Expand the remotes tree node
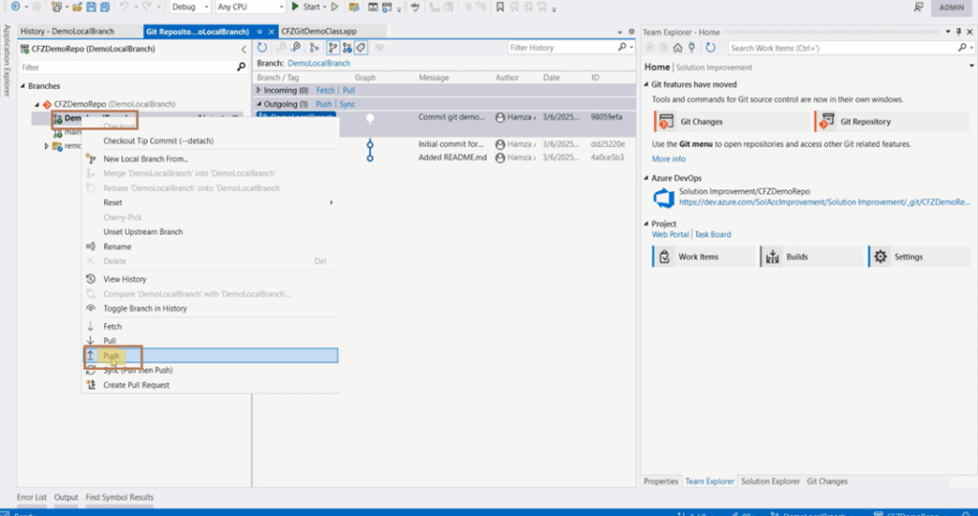The image size is (978, 516). 46,146
